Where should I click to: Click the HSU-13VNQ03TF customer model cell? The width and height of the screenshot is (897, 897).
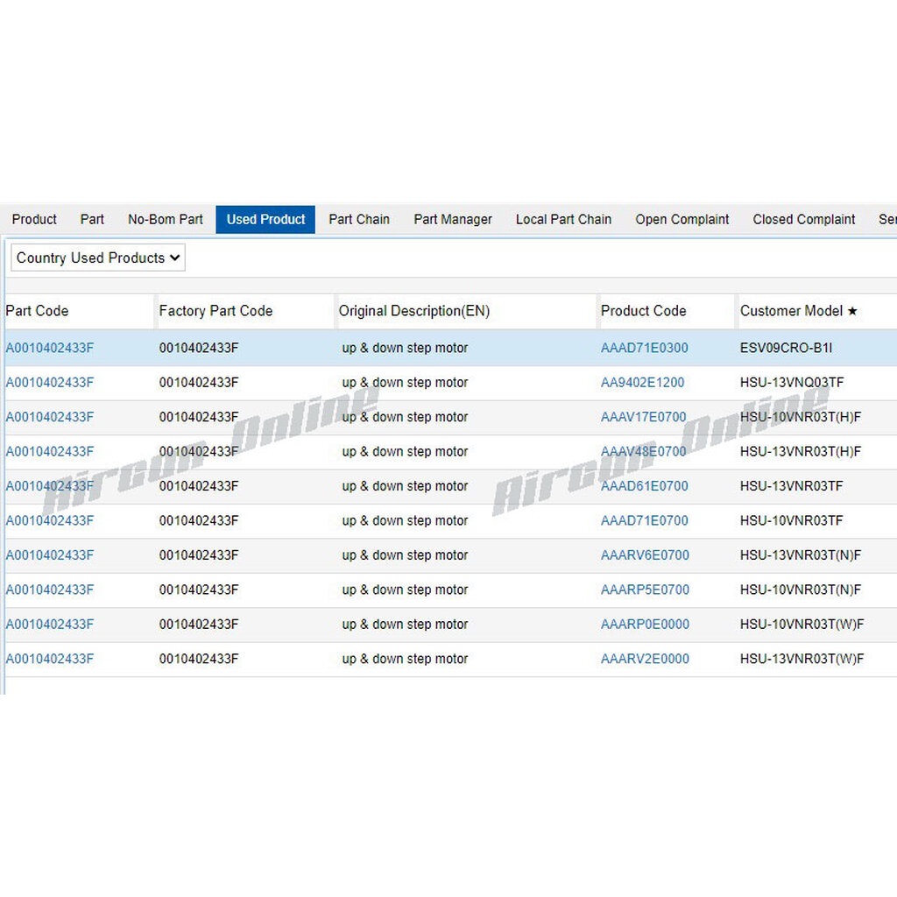(x=792, y=383)
